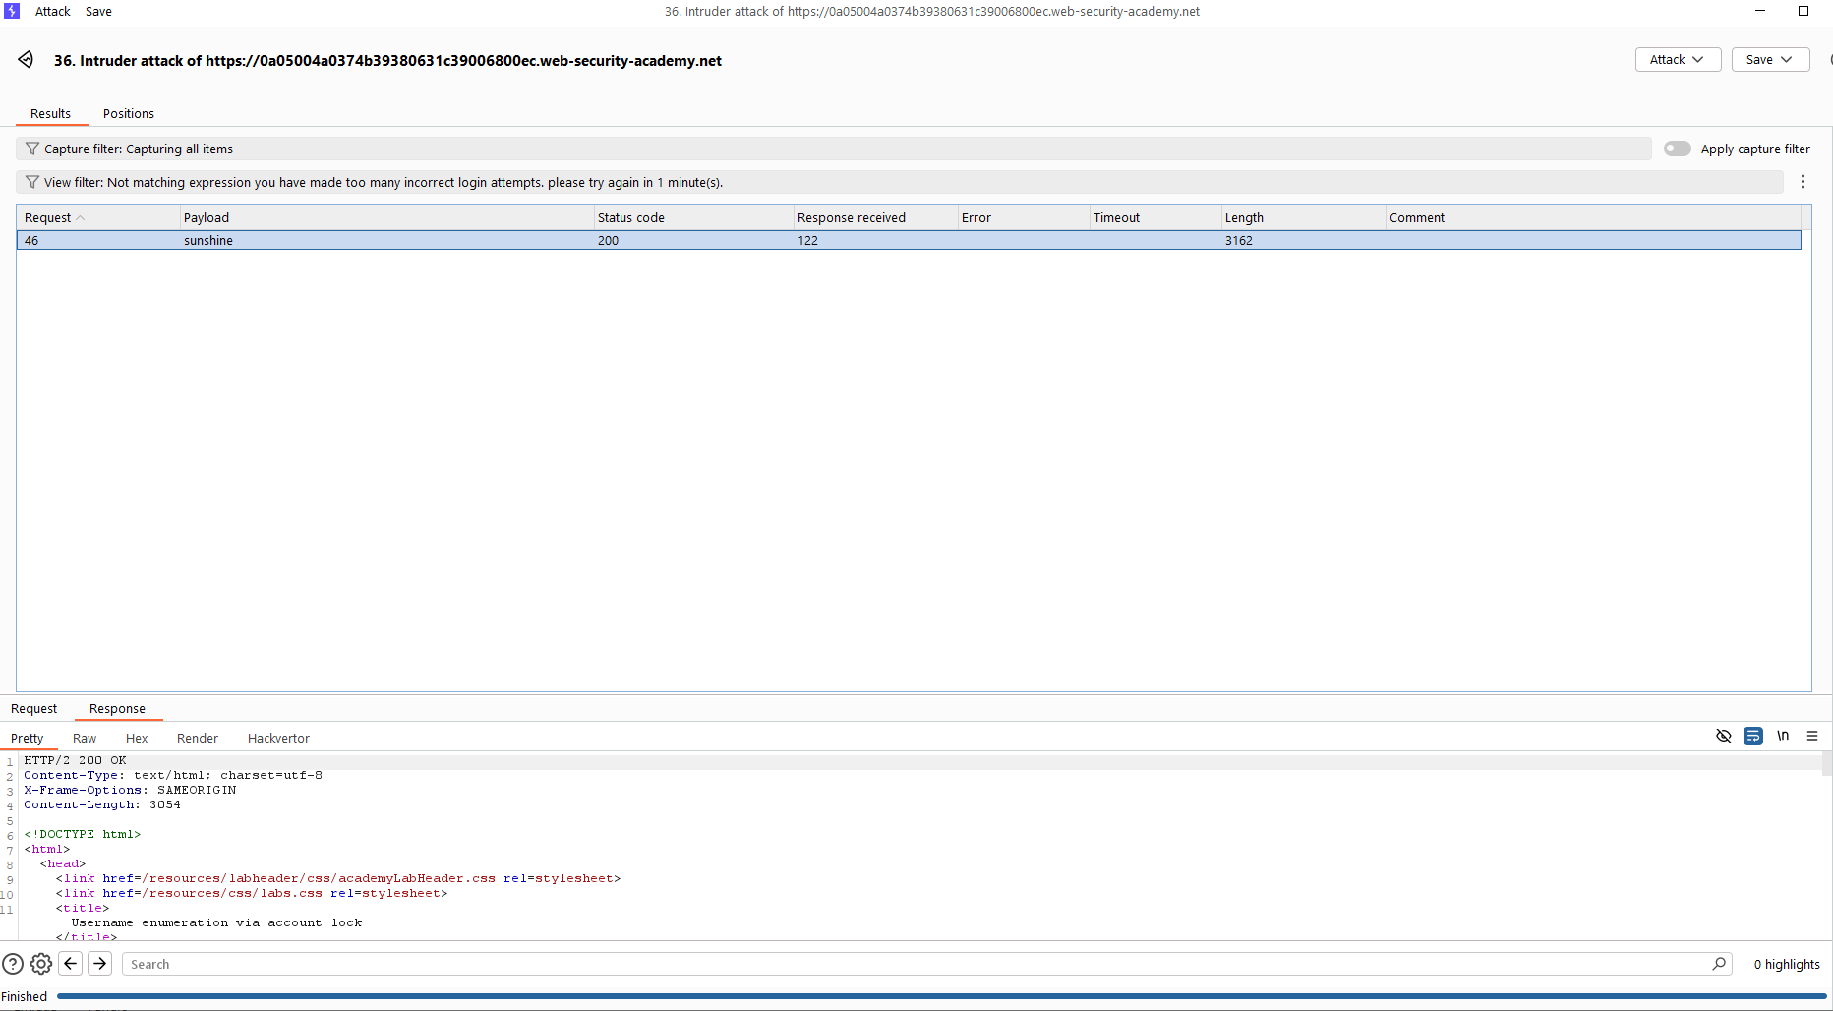The image size is (1833, 1011).
Task: Open the Hackvertor tab
Action: click(x=278, y=738)
